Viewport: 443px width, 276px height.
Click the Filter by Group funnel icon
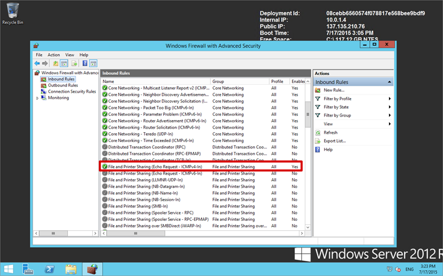tap(318, 115)
